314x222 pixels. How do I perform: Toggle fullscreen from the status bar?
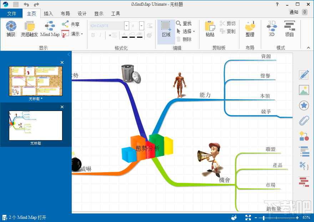(248, 218)
